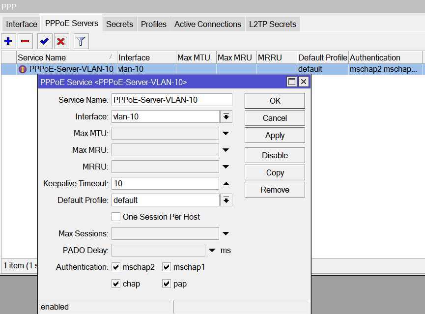Switch to the Active Connections tab
This screenshot has width=425, height=314.
click(207, 24)
